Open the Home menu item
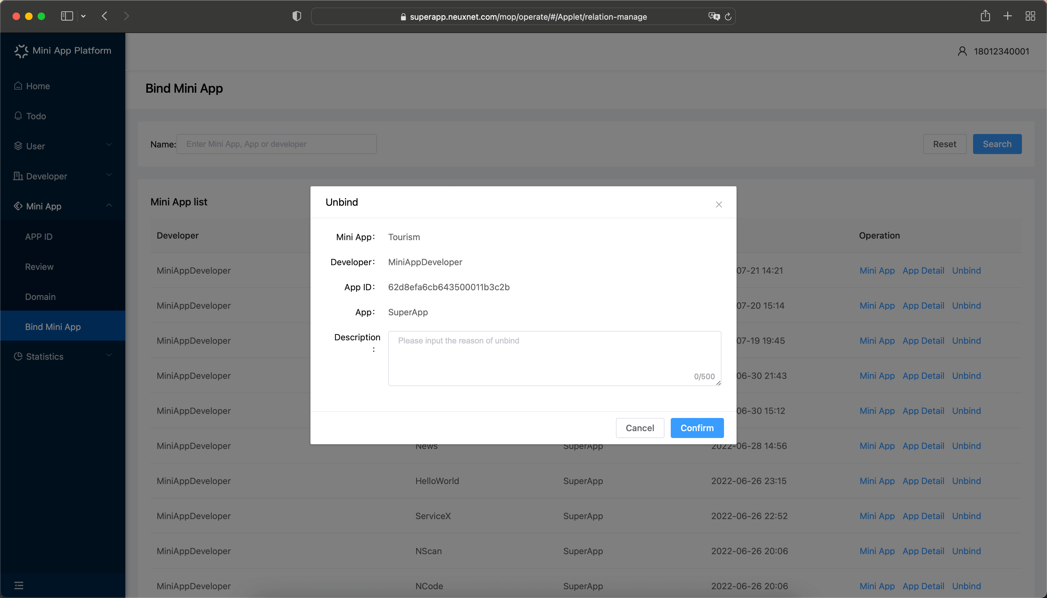 (63, 86)
